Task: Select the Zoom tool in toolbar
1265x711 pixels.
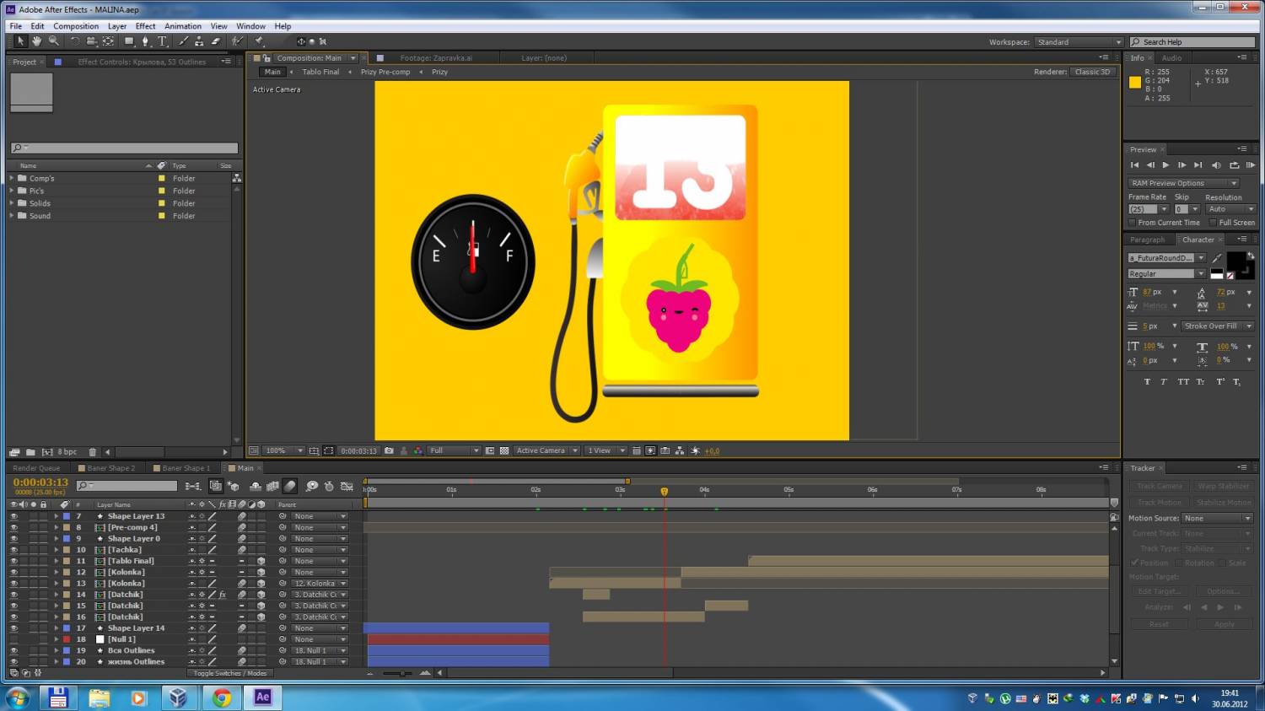Action: (x=53, y=41)
